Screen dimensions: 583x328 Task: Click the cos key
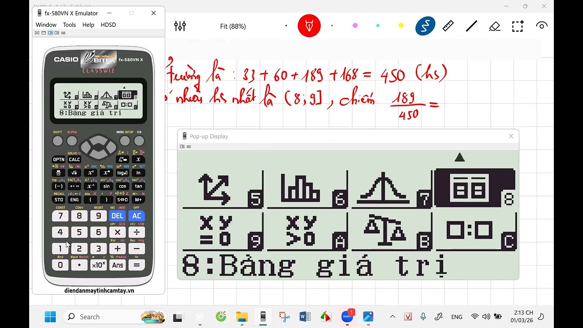click(x=123, y=186)
